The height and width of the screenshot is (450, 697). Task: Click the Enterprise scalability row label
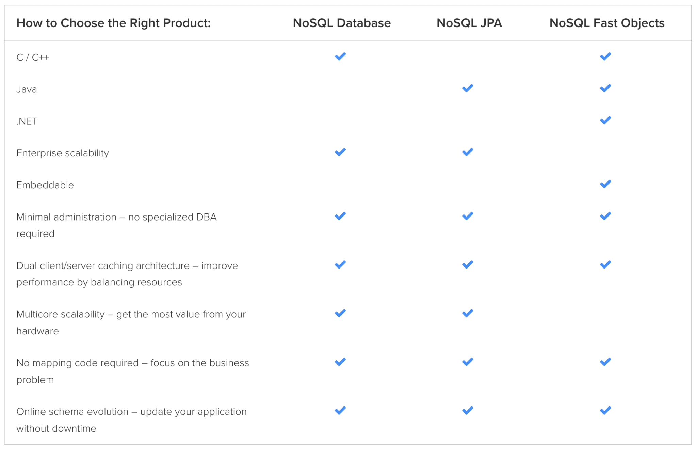(63, 153)
